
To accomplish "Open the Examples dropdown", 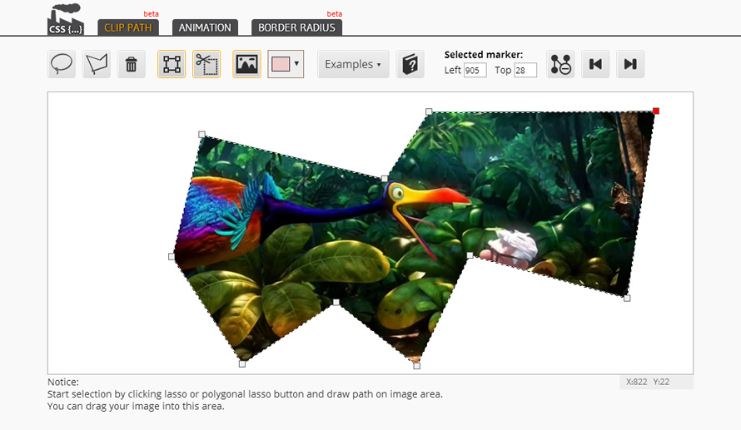I will (353, 64).
